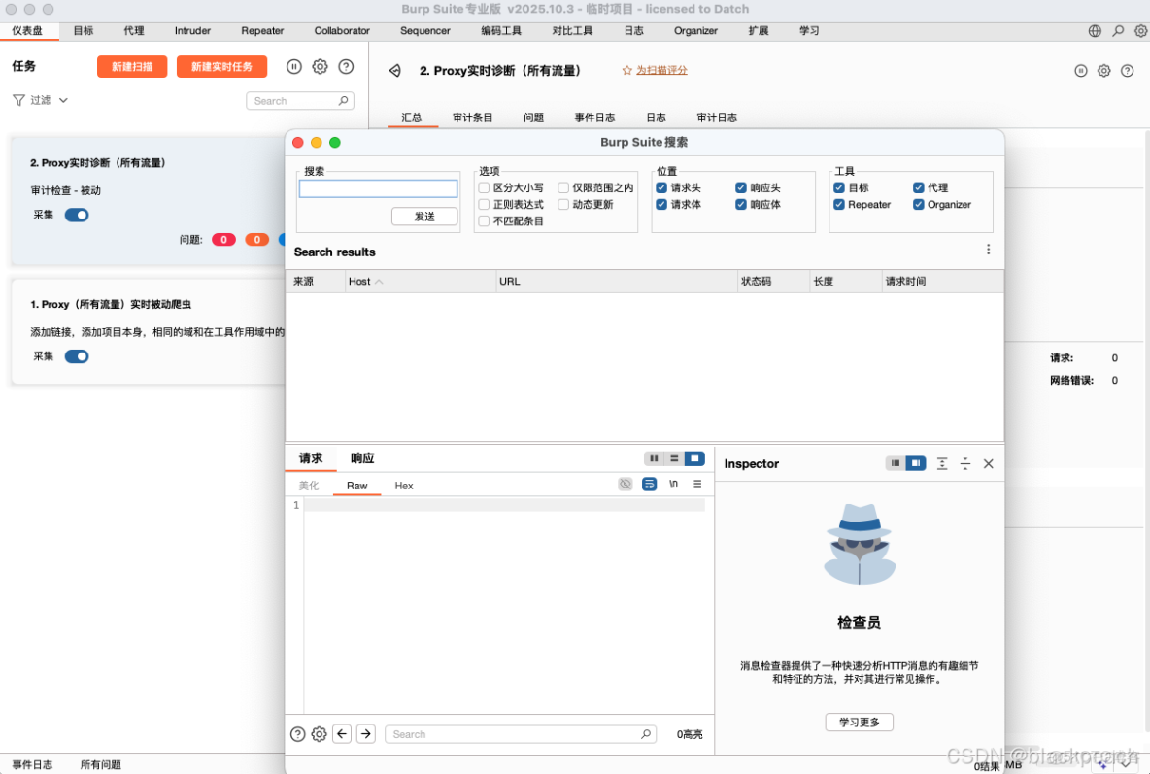Click the expand-all control in Inspector

[941, 463]
